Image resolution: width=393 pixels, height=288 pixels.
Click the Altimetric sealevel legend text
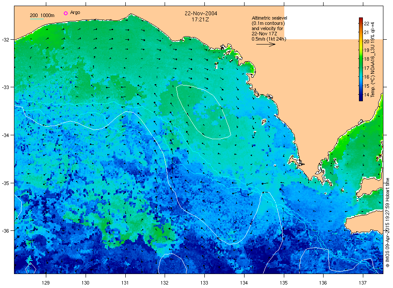click(x=269, y=18)
